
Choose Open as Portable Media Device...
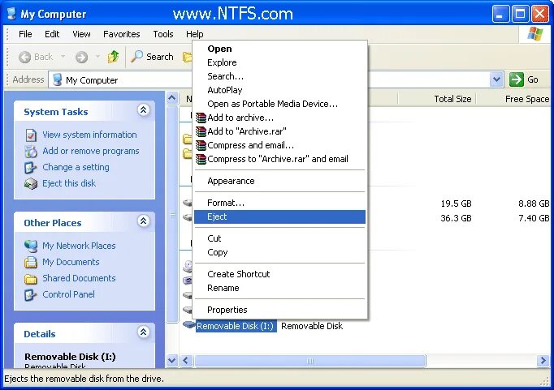tap(279, 104)
